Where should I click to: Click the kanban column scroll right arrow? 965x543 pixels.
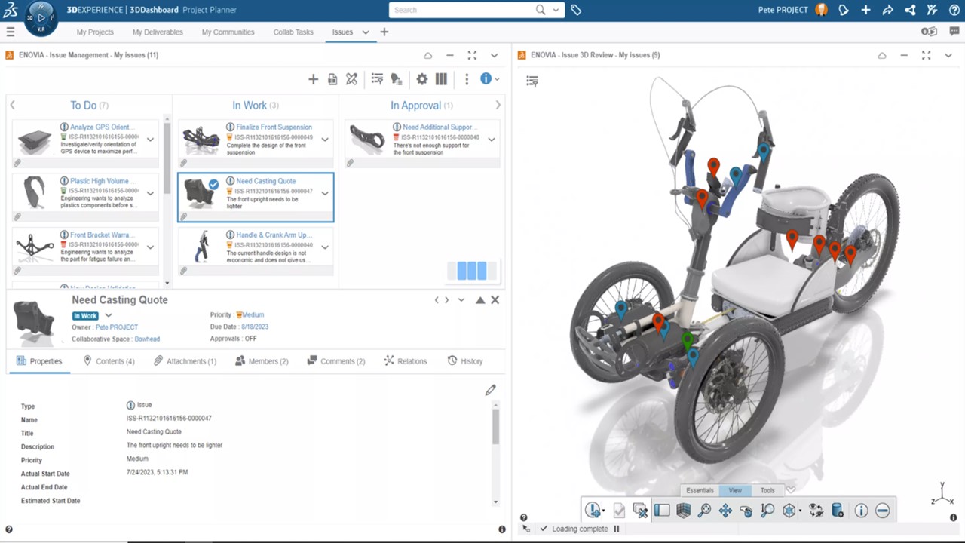click(x=498, y=106)
